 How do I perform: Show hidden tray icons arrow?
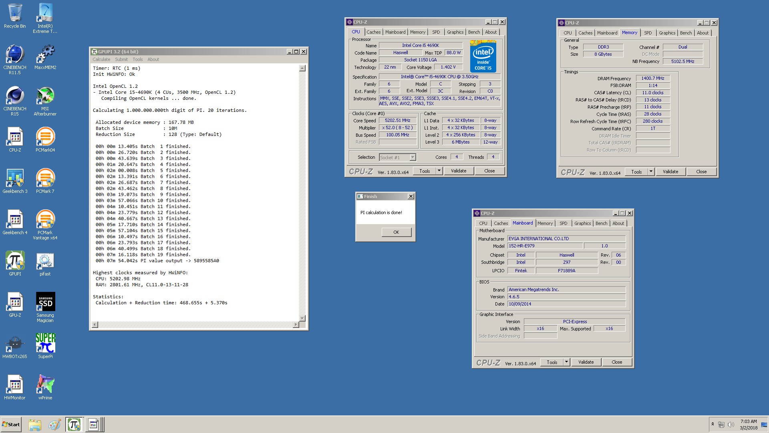(713, 424)
